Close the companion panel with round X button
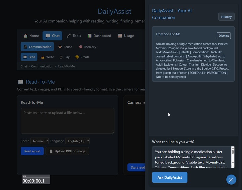242x190 pixels. coord(231,180)
